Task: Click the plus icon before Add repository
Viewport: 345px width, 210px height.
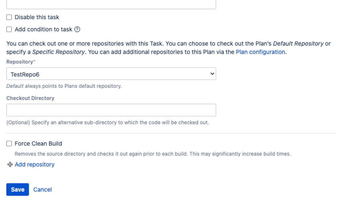Action: tap(10, 164)
